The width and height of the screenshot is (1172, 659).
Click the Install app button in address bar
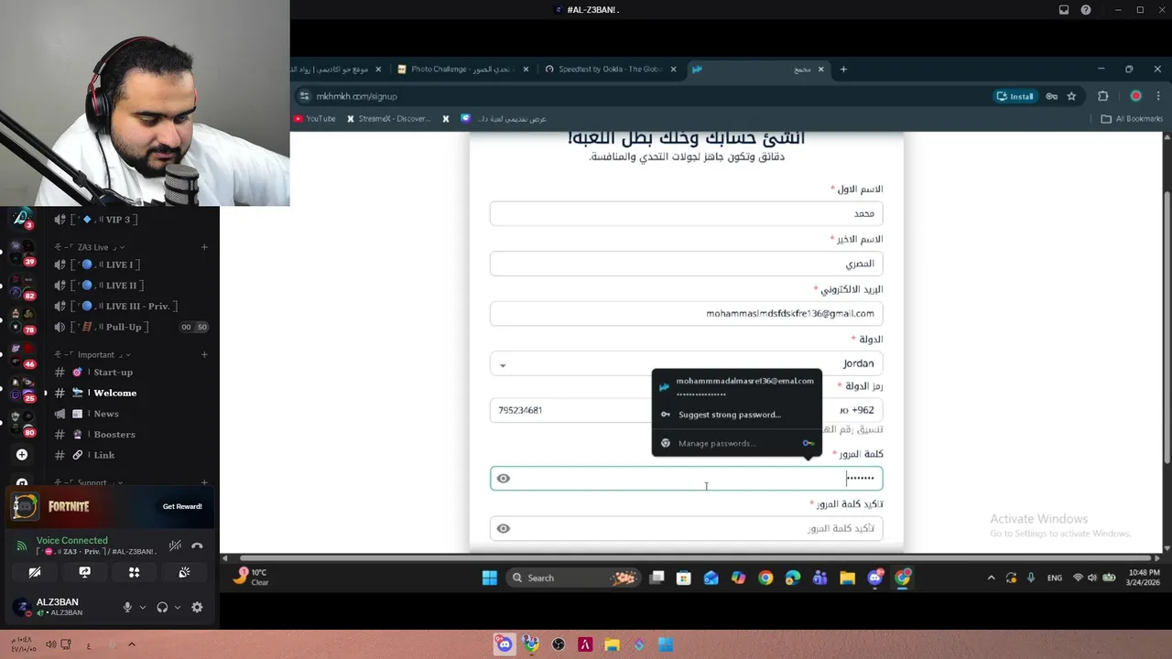point(1015,96)
